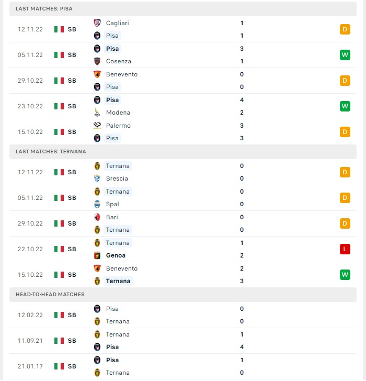Select the Head-to-Head Matches header
366x381 pixels.
[x=183, y=295]
